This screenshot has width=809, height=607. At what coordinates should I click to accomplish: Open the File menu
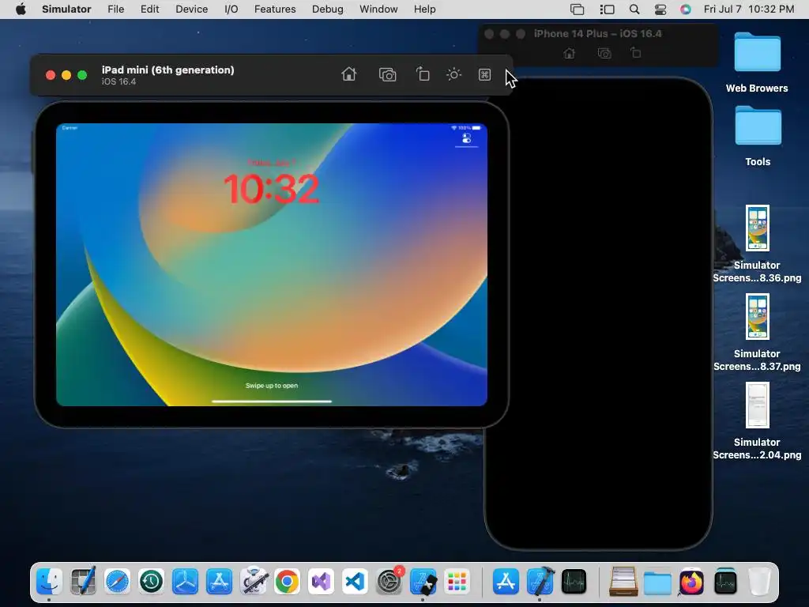point(115,9)
